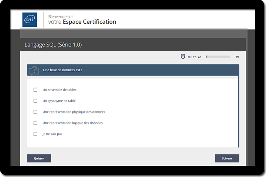Click the question mark speech bubble icon

point(34,70)
